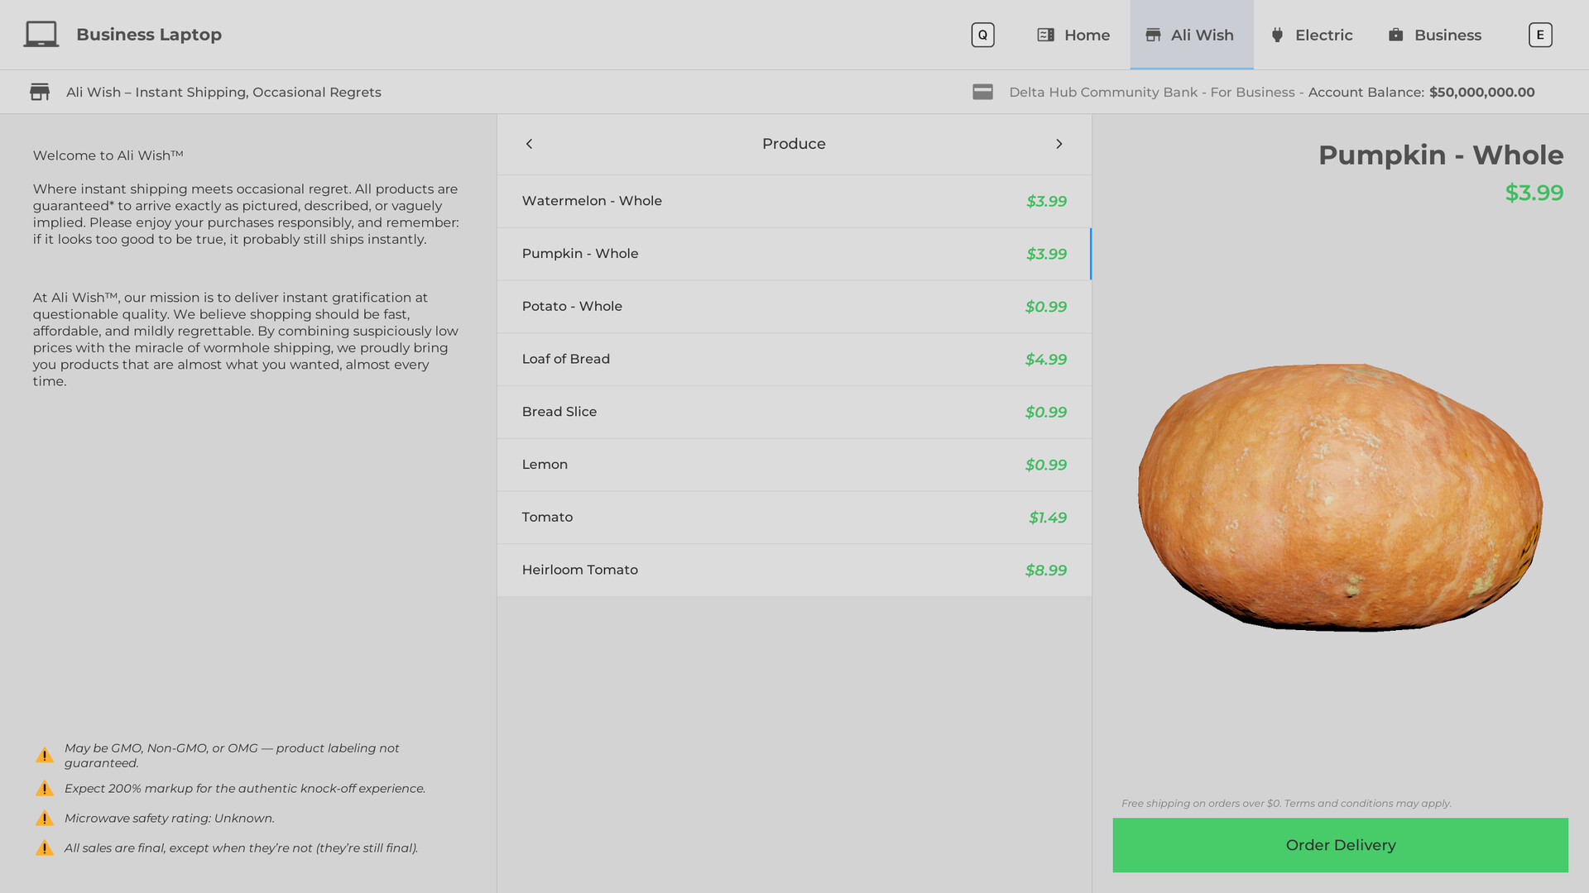Select the Ali Wish tab

(1191, 35)
